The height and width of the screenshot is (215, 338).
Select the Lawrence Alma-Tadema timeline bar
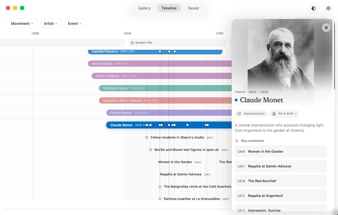point(165,100)
